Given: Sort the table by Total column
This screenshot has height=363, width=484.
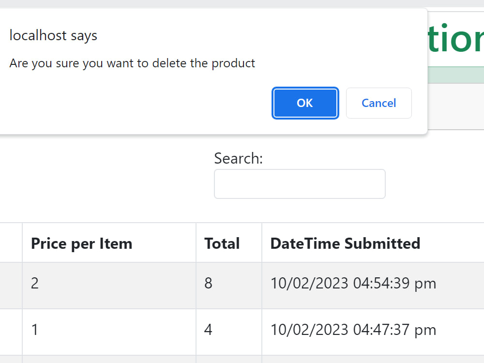Looking at the screenshot, I should point(222,243).
